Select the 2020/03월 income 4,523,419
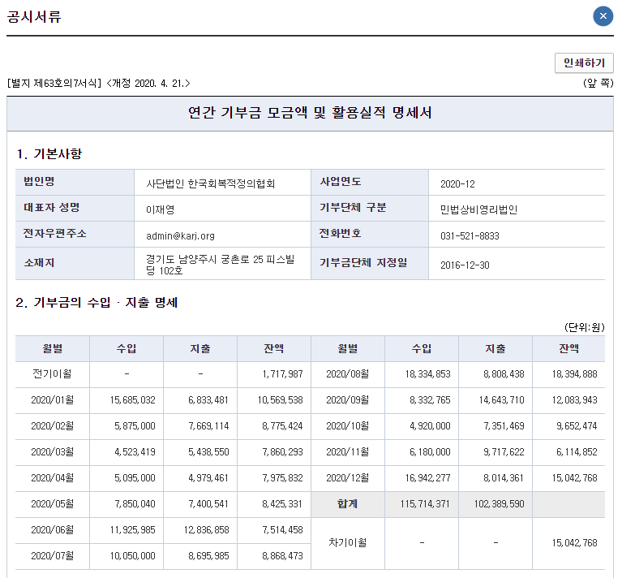Screen dimensions: 622x578 tap(135, 451)
